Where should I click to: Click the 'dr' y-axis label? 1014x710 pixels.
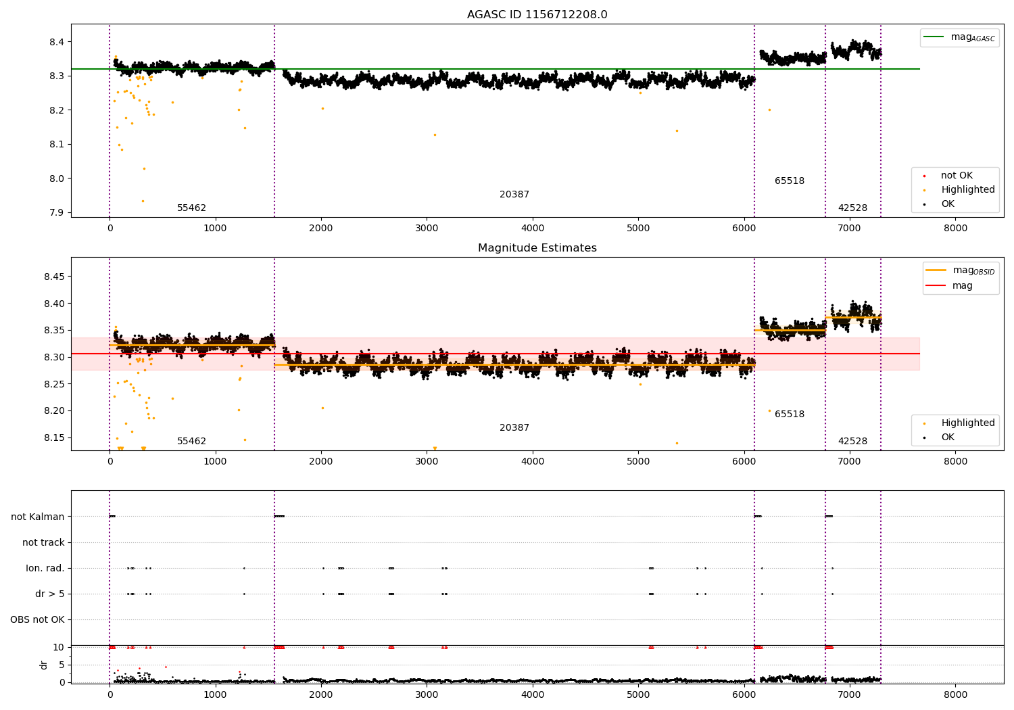44,665
